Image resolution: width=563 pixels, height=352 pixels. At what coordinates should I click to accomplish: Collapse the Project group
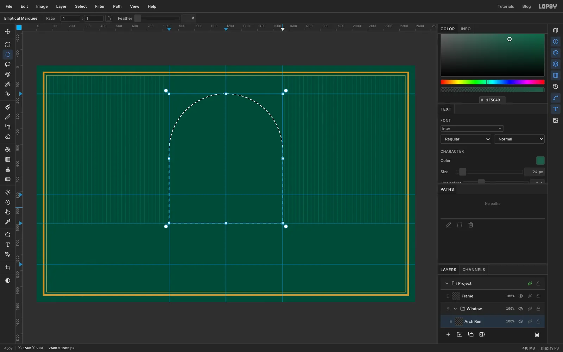click(x=447, y=283)
